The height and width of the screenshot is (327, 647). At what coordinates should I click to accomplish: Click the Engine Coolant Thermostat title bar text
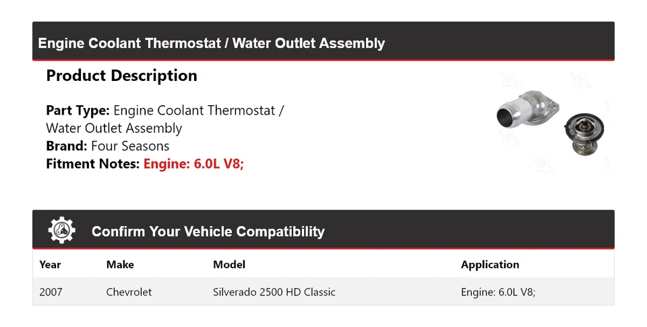point(211,43)
